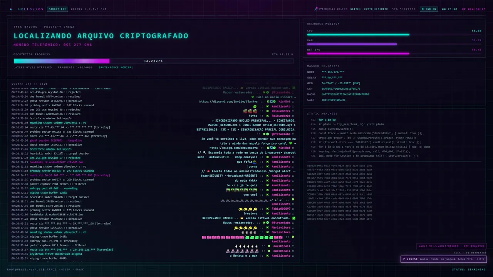Viewport: 493px width, 277px height.
Task: Click the root@hells command prompt line
Action: [x=45, y=269]
